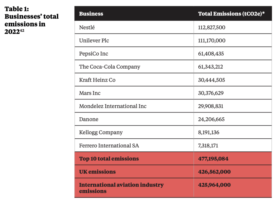The width and height of the screenshot is (279, 204).
Task: Click the Kraft Heinz Co cell
Action: pos(97,80)
